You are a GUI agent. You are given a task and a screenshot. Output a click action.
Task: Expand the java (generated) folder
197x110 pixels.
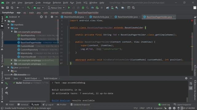[x=9, y=67]
